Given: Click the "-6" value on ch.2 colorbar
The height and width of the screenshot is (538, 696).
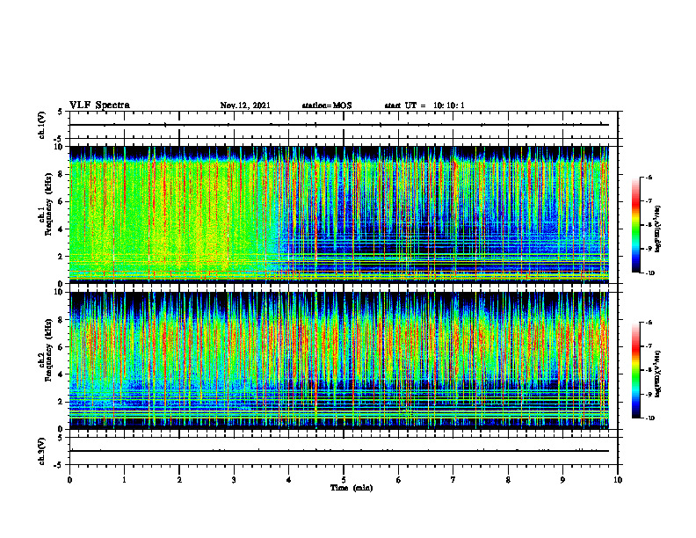Looking at the screenshot, I should tap(648, 323).
